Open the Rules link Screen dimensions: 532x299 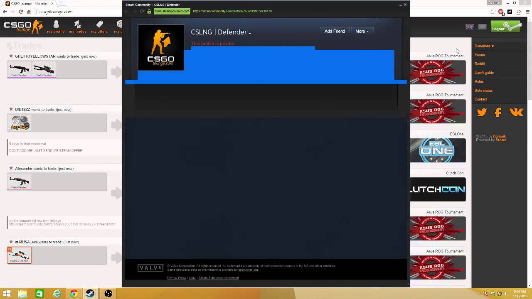point(479,81)
